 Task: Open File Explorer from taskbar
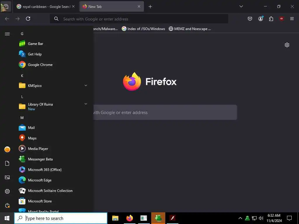(115, 218)
